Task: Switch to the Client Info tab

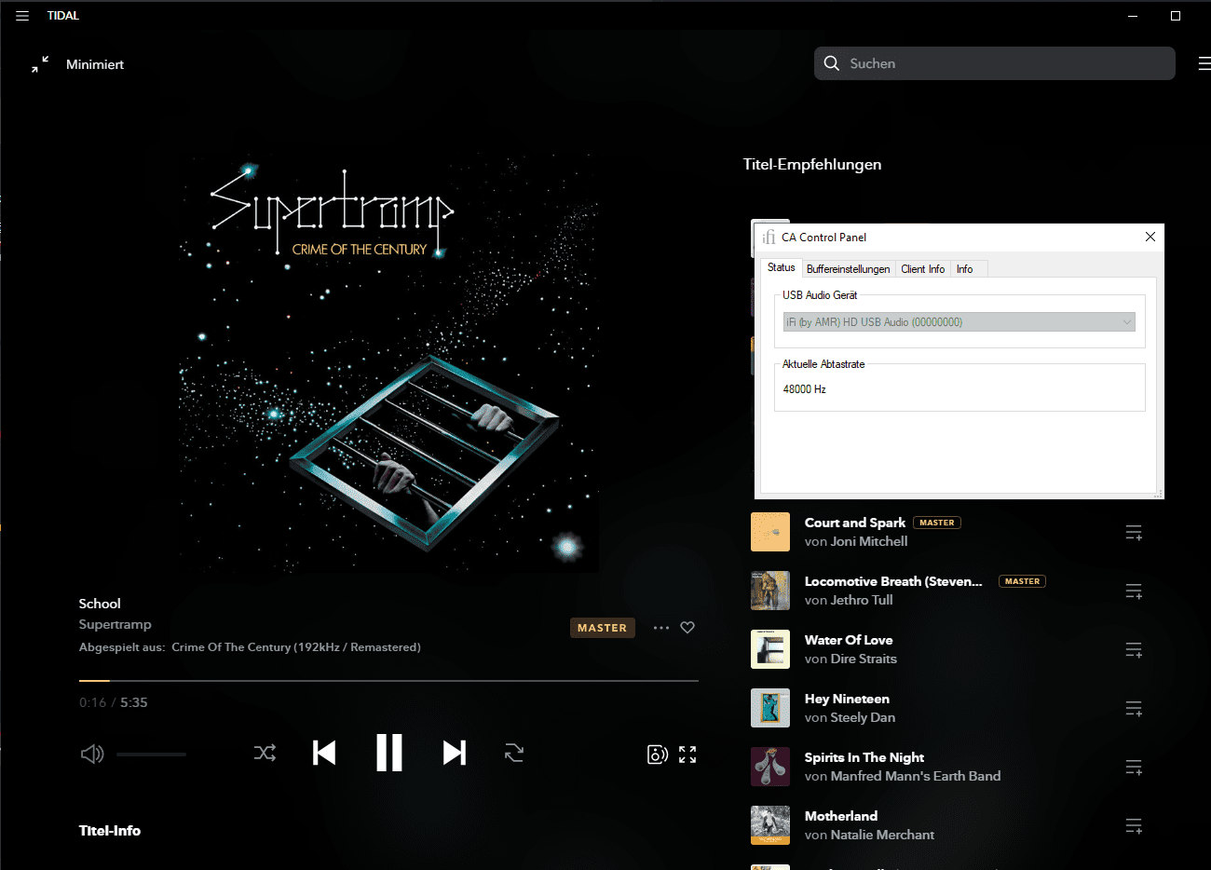Action: (x=922, y=269)
